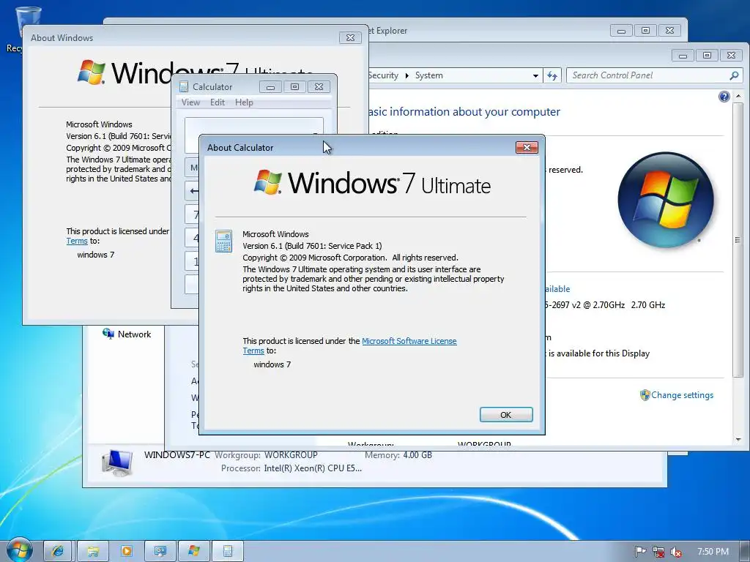Image resolution: width=750 pixels, height=562 pixels.
Task: Switch to Calculator taskbar button
Action: click(x=228, y=551)
